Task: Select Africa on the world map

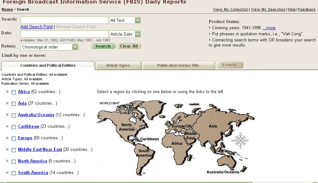Action: [x=177, y=144]
